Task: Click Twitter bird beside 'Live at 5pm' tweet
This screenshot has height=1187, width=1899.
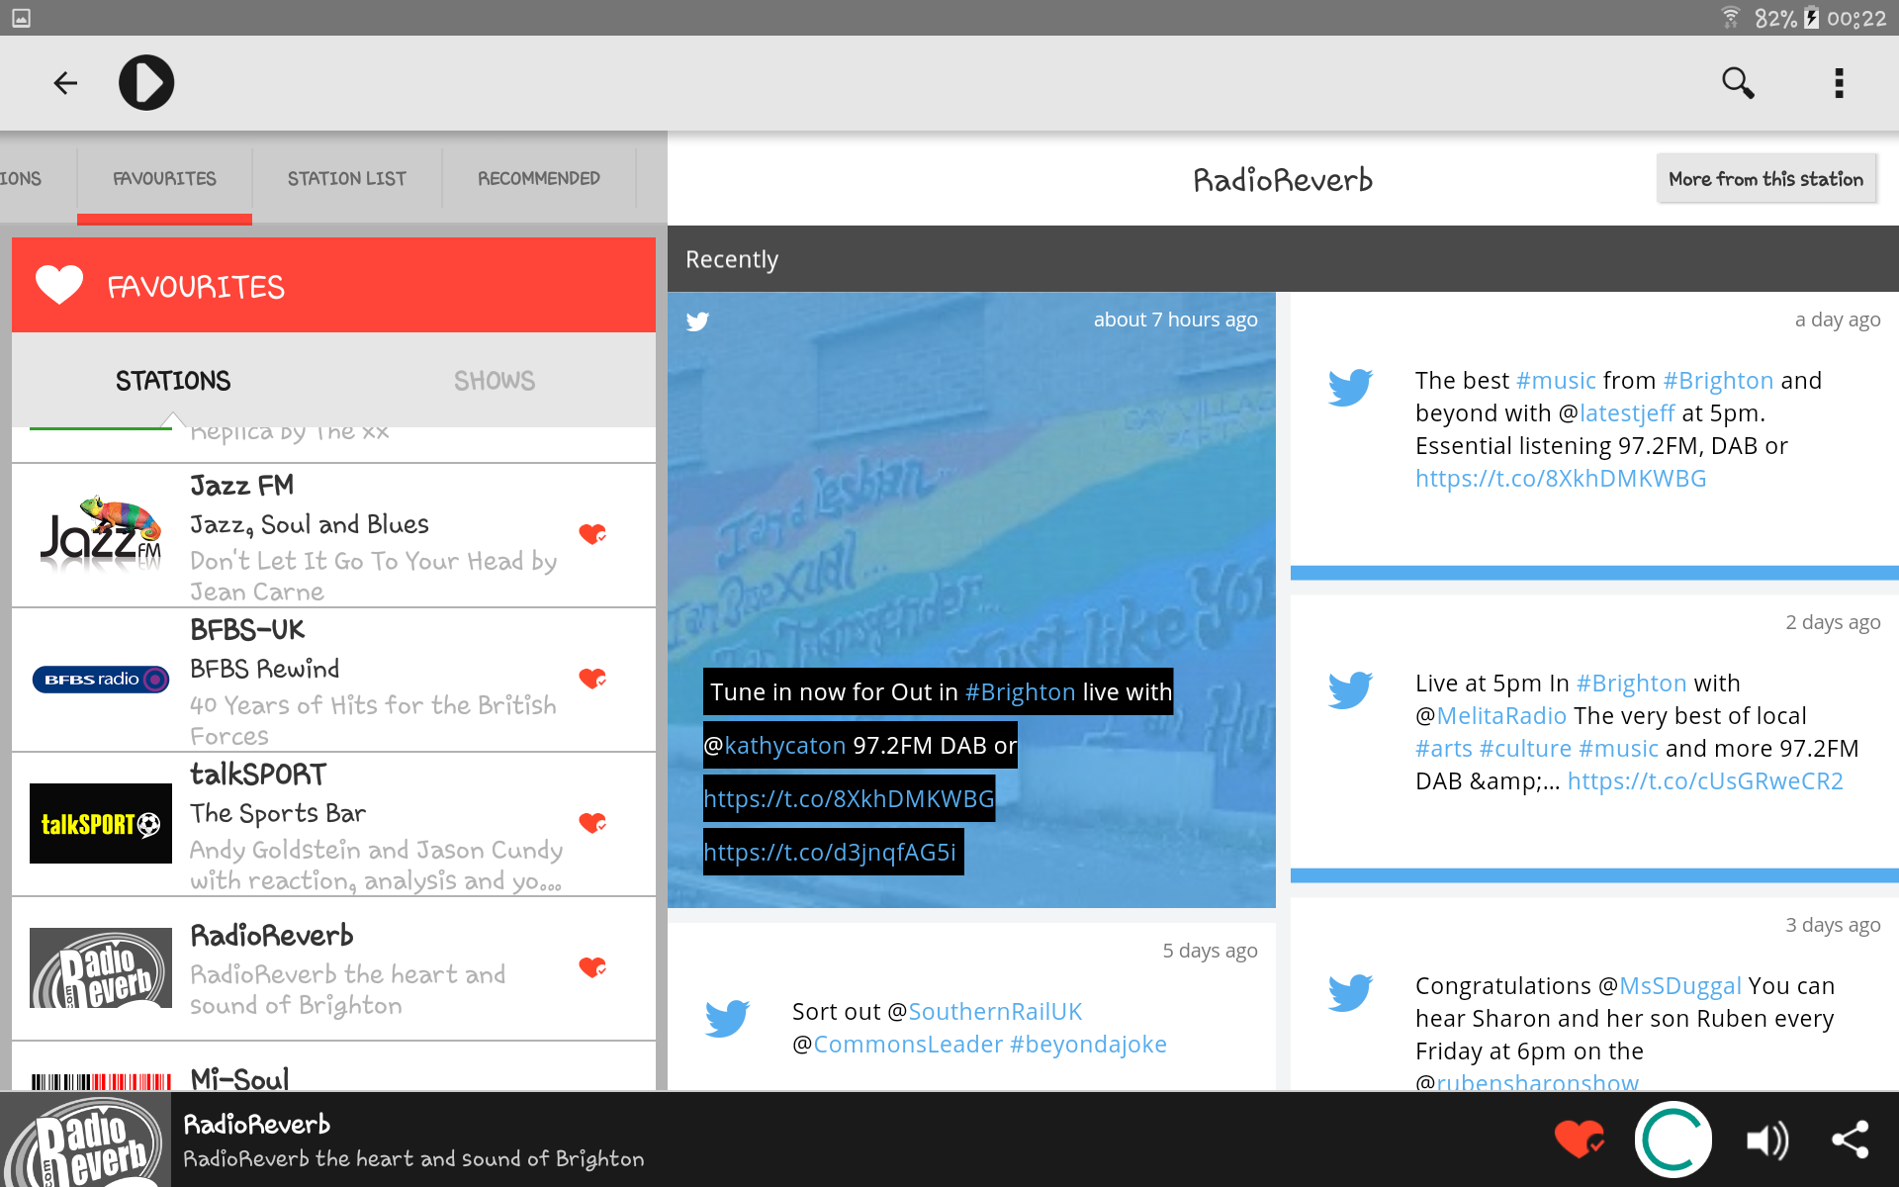Action: coord(1351,688)
